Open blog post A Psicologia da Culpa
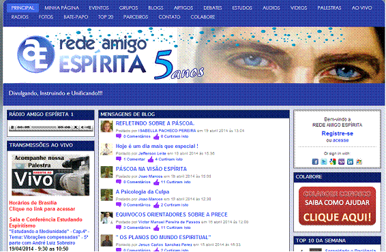Viewport: 386px width, 252px height. point(143,192)
